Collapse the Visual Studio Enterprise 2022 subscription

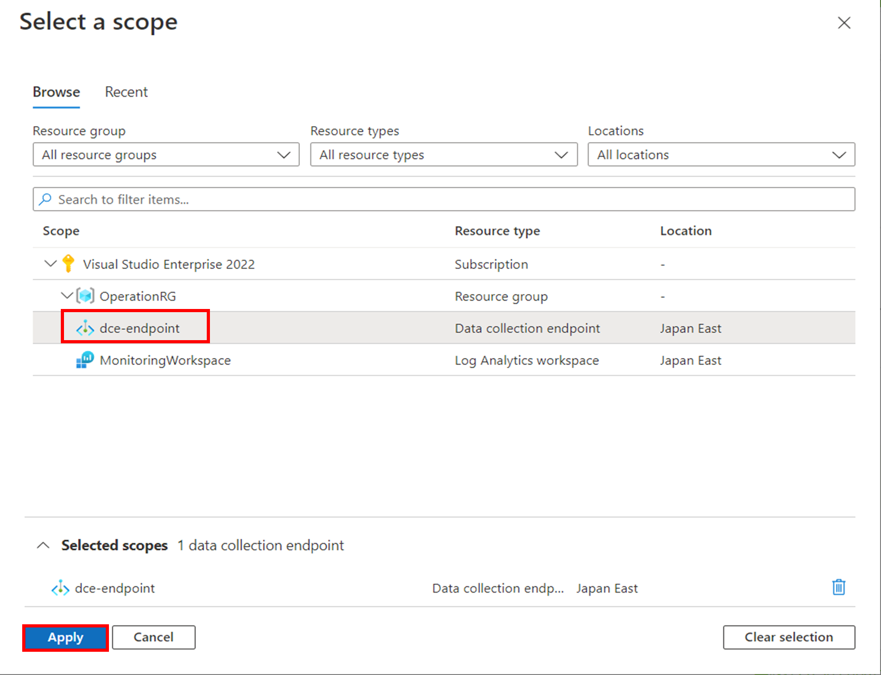(x=50, y=263)
